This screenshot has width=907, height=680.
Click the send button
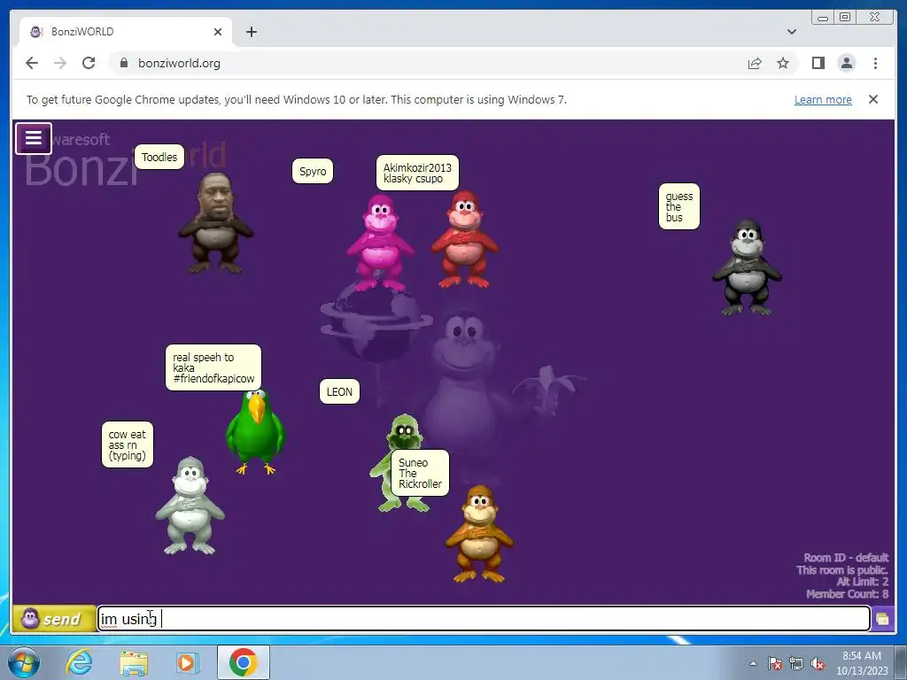coord(54,619)
